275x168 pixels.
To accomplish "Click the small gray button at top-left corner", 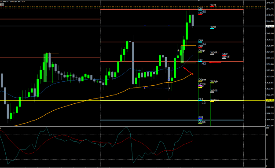I will pos(2,5).
